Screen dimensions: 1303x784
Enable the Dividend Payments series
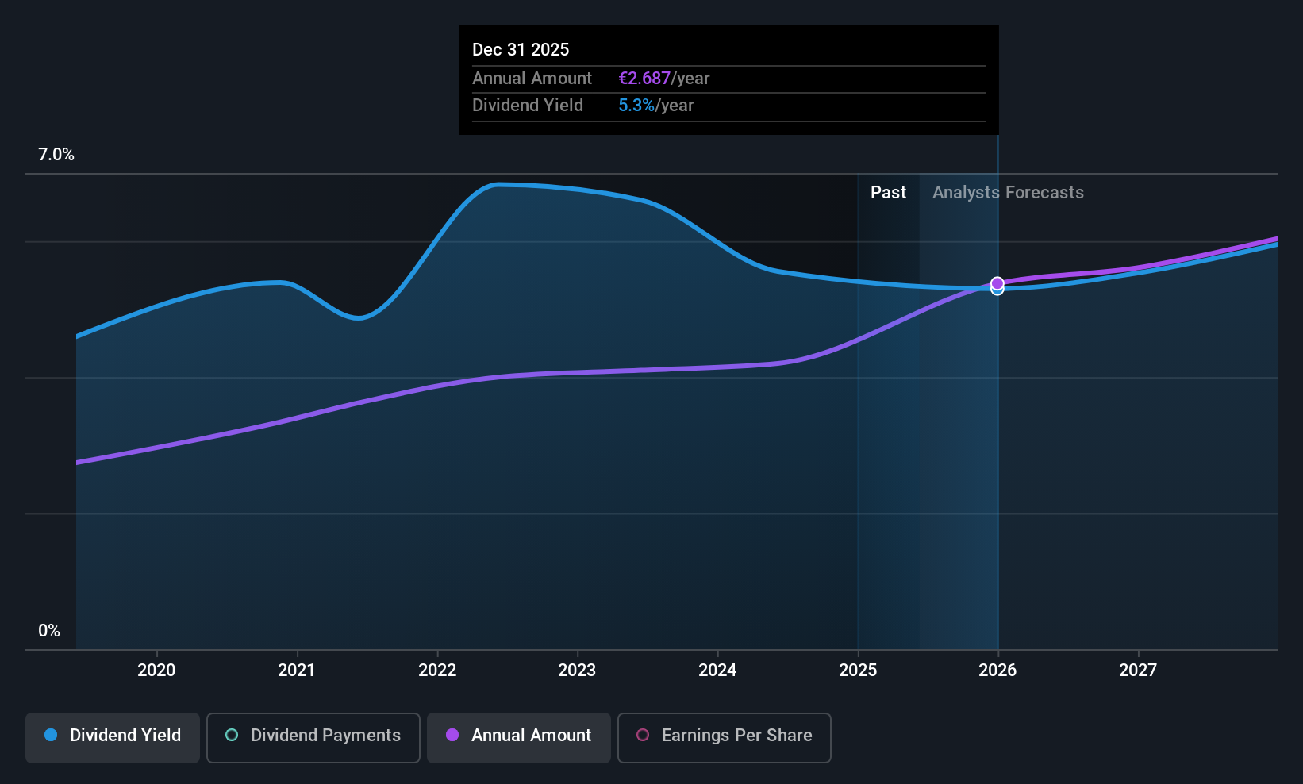(313, 737)
